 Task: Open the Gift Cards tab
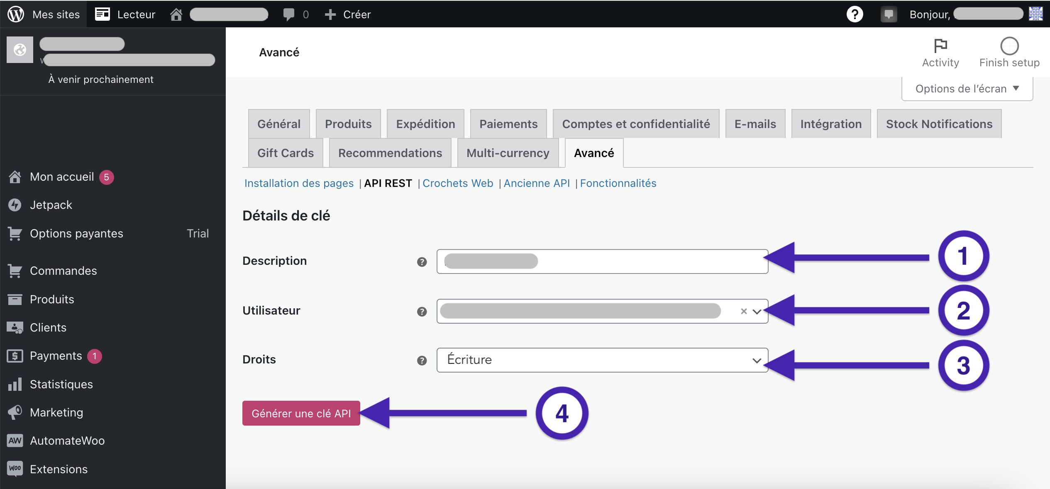pos(286,153)
